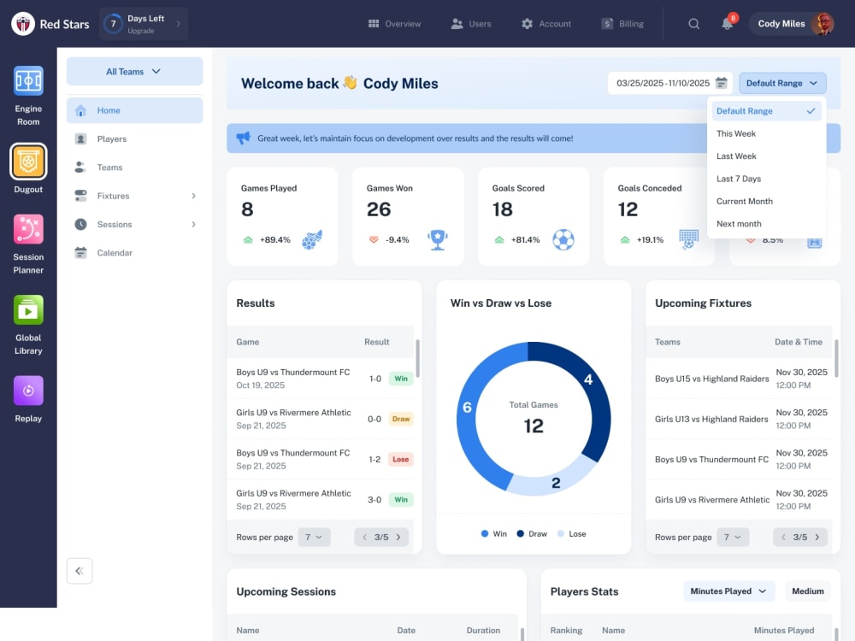Click Cody Miles profile avatar

[x=823, y=24]
